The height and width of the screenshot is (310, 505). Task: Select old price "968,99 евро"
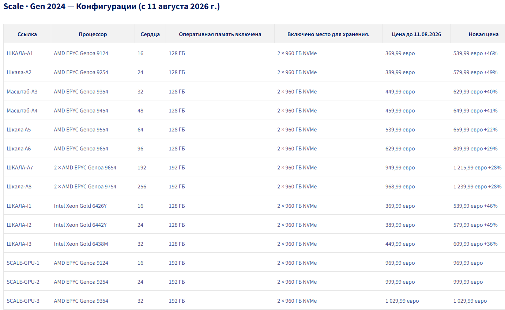[400, 187]
